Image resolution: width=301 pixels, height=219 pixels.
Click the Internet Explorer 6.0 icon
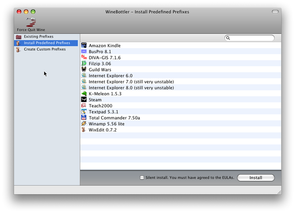(x=84, y=75)
